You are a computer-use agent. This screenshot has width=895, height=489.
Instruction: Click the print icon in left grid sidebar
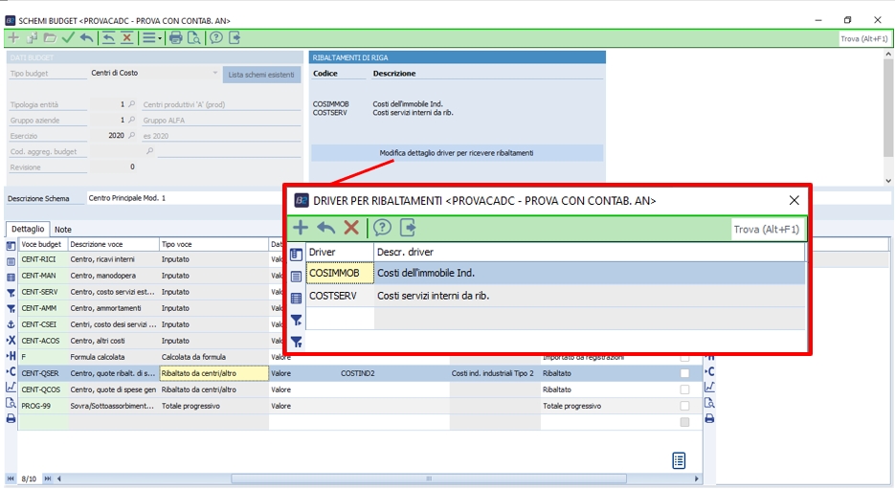[x=11, y=419]
